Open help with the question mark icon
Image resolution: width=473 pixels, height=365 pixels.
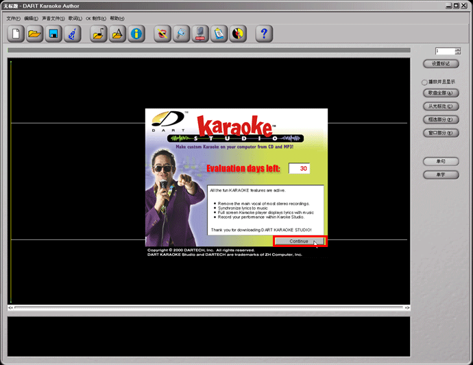[x=264, y=34]
